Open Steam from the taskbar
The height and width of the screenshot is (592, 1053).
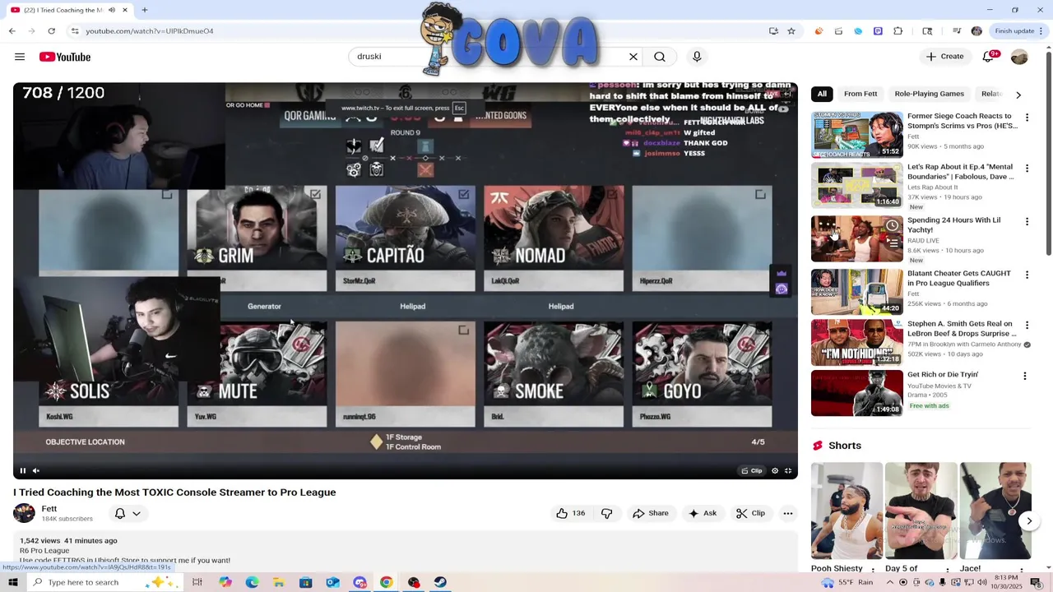pyautogui.click(x=440, y=582)
